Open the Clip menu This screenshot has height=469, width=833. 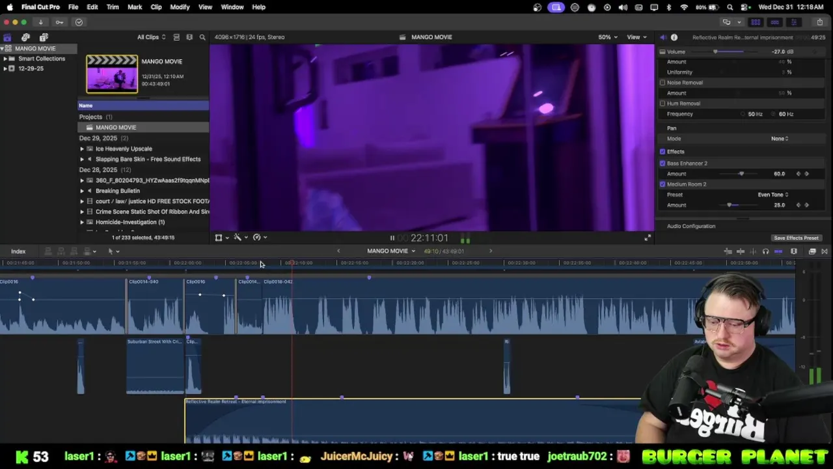coord(156,7)
